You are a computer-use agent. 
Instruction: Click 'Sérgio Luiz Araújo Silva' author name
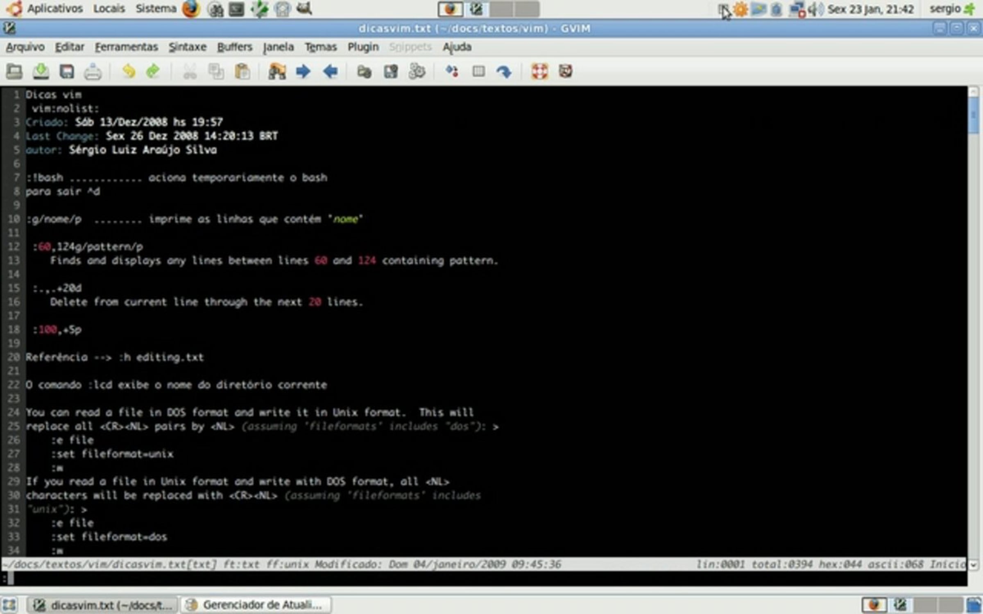coord(143,150)
